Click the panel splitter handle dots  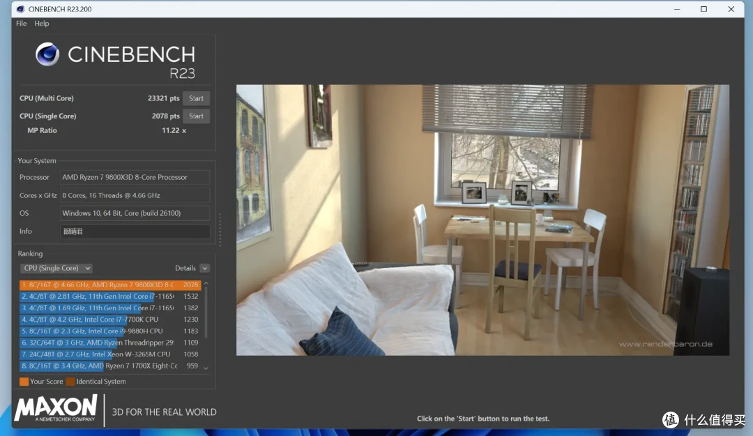220,230
